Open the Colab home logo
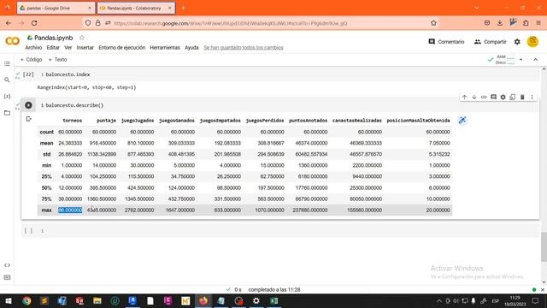 (x=12, y=41)
